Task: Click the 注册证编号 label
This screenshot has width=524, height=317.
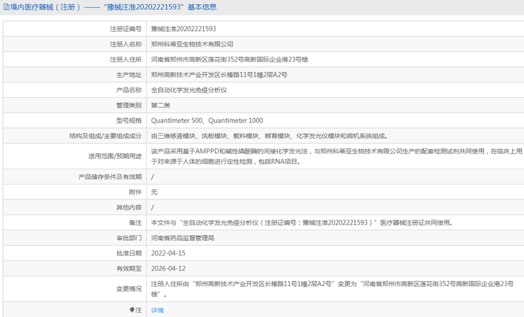Action: pyautogui.click(x=126, y=29)
